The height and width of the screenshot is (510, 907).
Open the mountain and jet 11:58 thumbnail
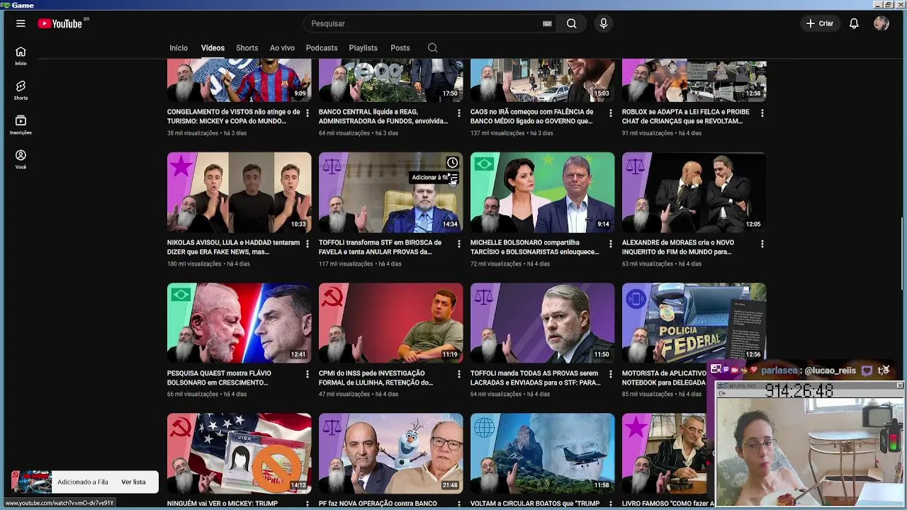coord(542,453)
